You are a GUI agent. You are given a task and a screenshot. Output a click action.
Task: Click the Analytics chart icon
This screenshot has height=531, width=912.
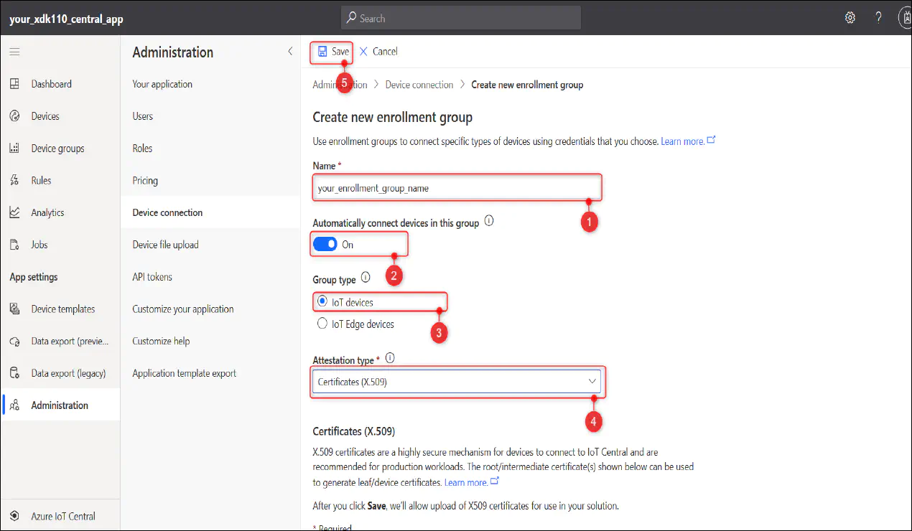pyautogui.click(x=14, y=212)
